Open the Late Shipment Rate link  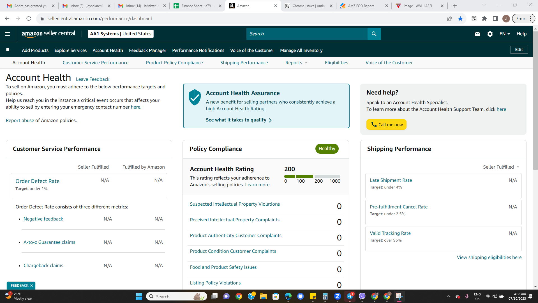pos(391,180)
